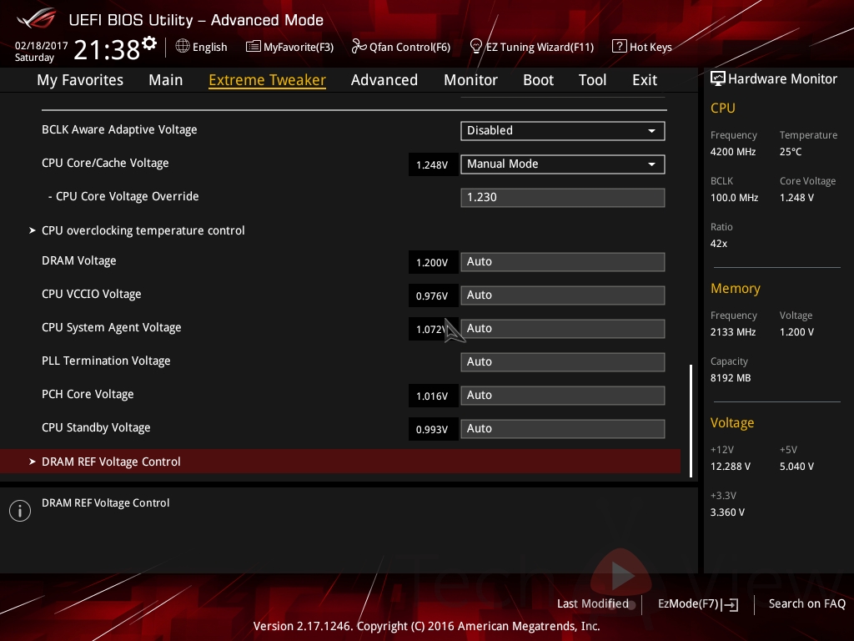The height and width of the screenshot is (641, 854).
Task: Click the 100.0 MHz BCLK value
Action: pos(734,197)
